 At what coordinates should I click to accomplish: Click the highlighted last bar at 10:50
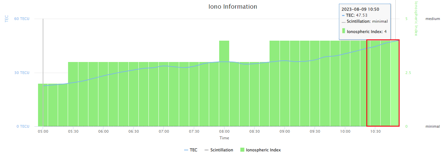point(395,83)
